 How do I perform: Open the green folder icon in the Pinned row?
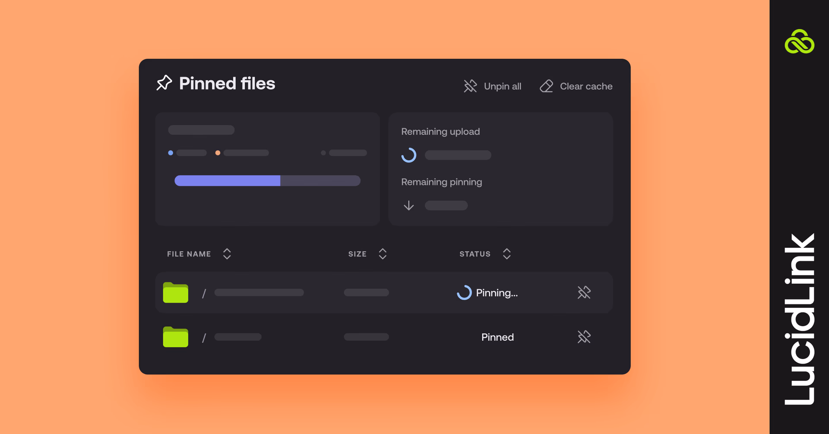(175, 337)
